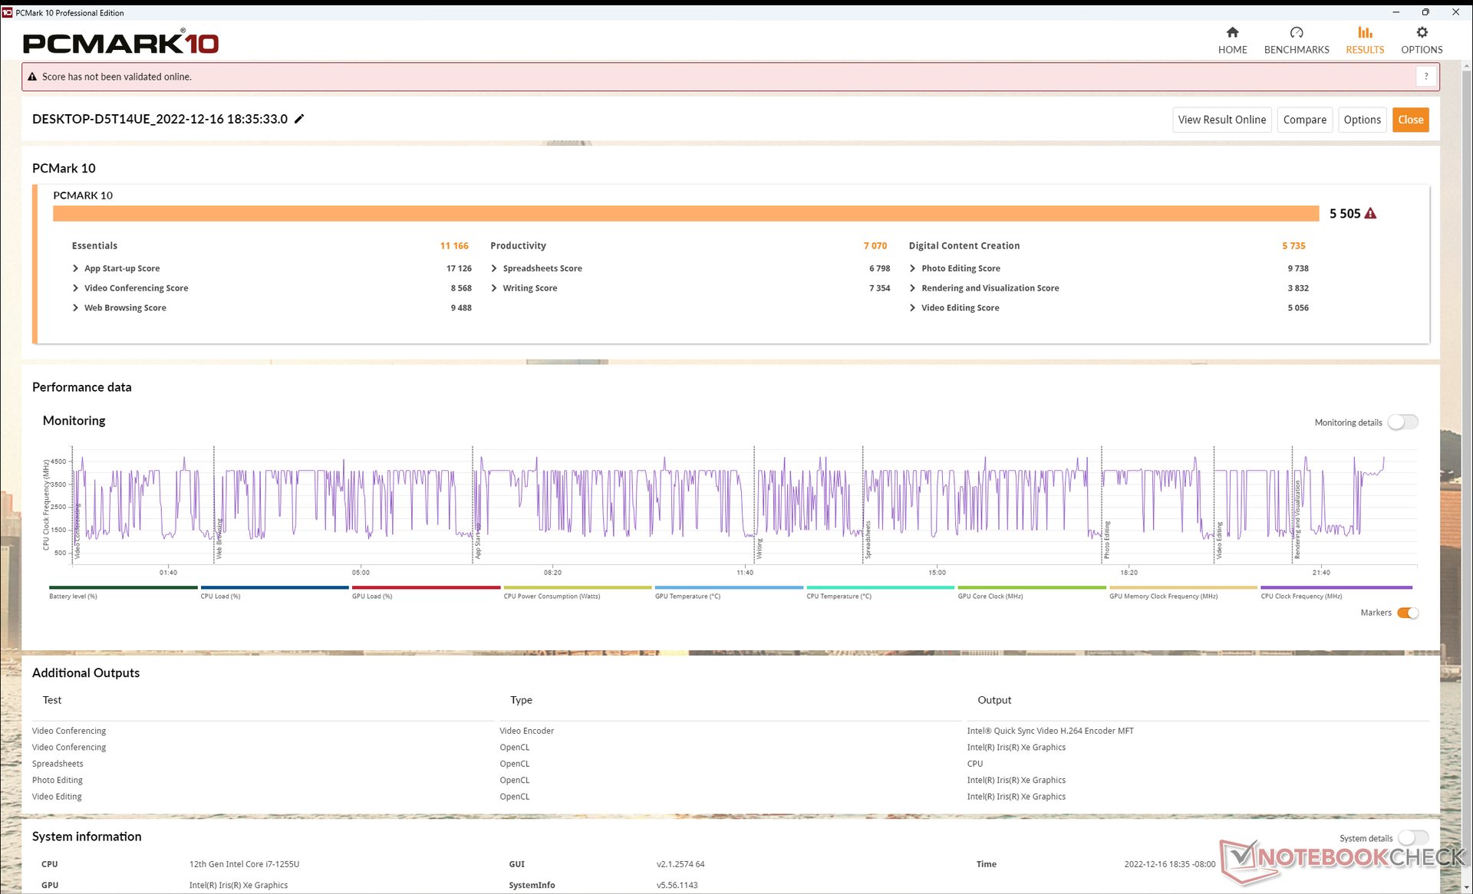
Task: Click the question mark help icon
Action: click(1425, 77)
